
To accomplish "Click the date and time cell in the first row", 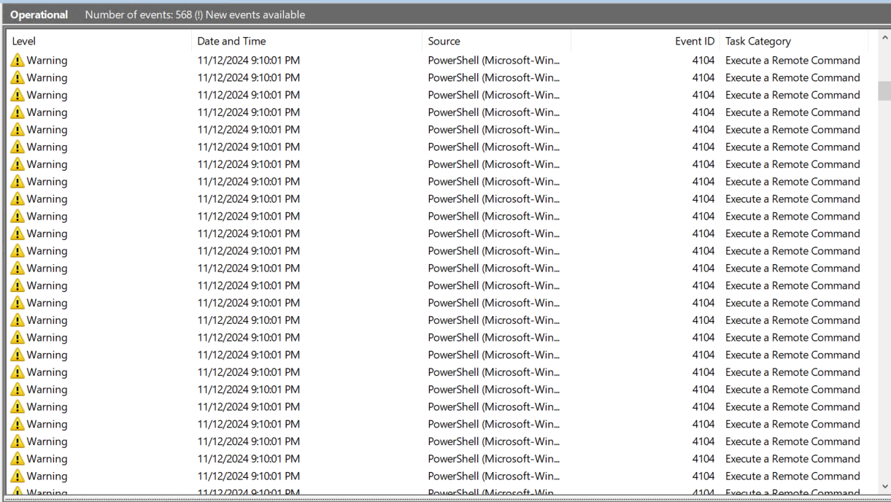I will tap(248, 61).
